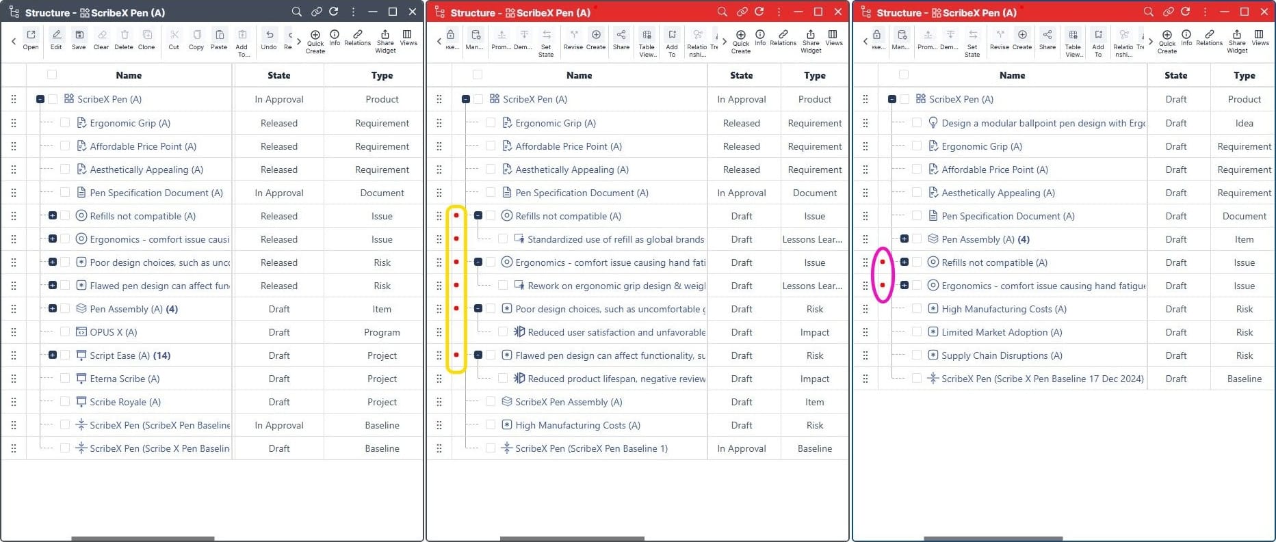The height and width of the screenshot is (542, 1276).
Task: Click the Paste icon in left panel toolbar
Action: (219, 39)
